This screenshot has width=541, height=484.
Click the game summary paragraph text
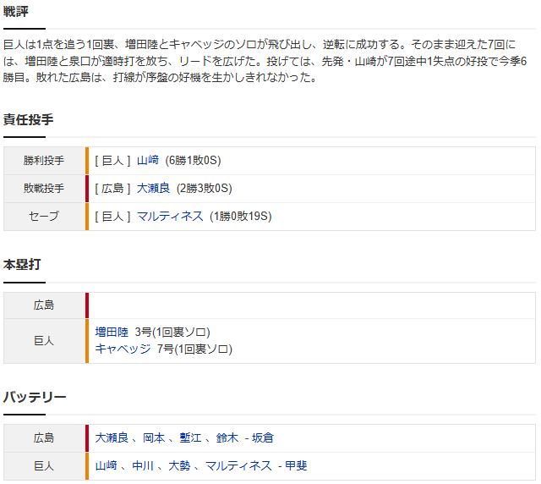[265, 61]
